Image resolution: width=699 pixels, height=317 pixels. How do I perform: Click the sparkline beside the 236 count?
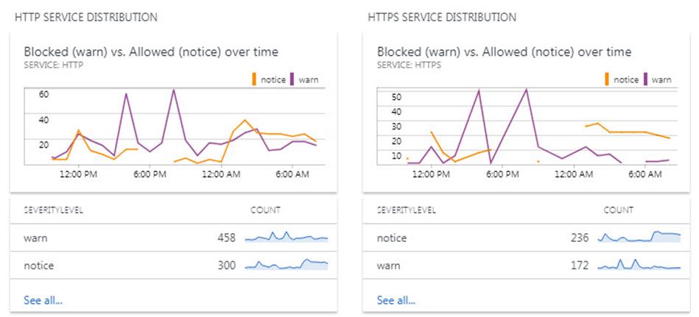(639, 238)
